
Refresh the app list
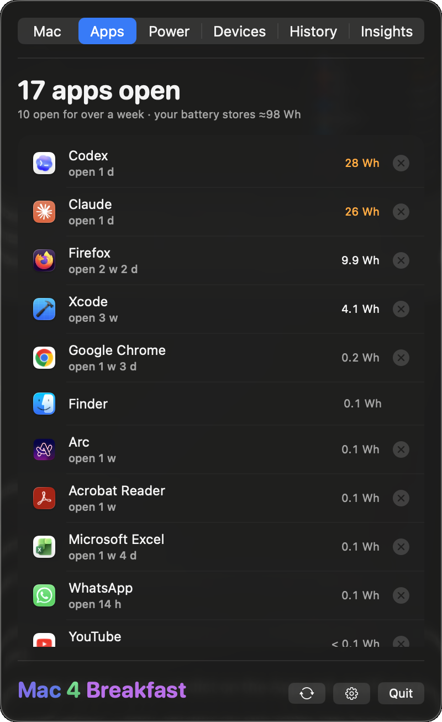click(307, 693)
